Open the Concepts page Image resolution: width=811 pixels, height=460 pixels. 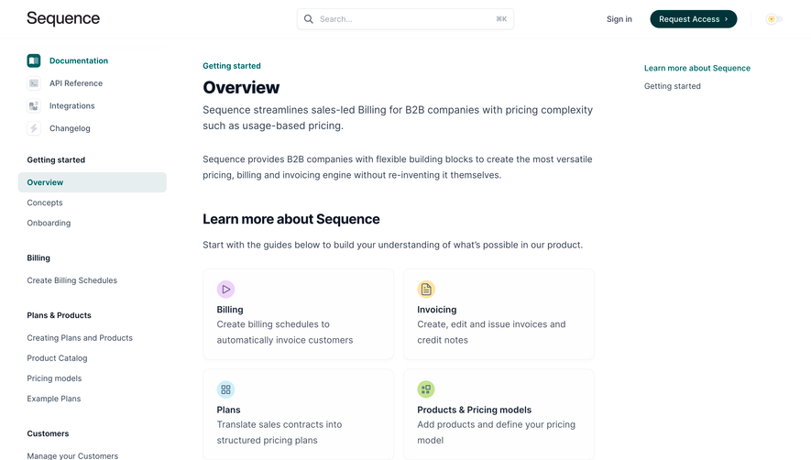pyautogui.click(x=45, y=203)
